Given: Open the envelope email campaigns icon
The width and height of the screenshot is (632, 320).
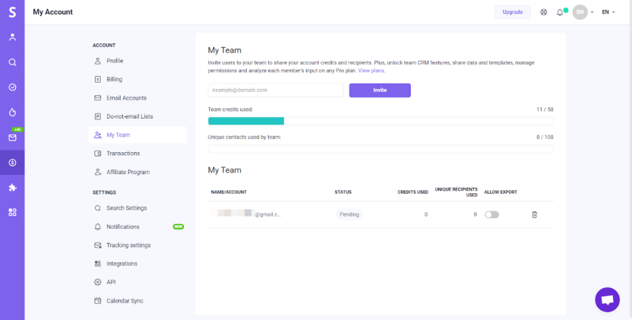Looking at the screenshot, I should [x=12, y=137].
